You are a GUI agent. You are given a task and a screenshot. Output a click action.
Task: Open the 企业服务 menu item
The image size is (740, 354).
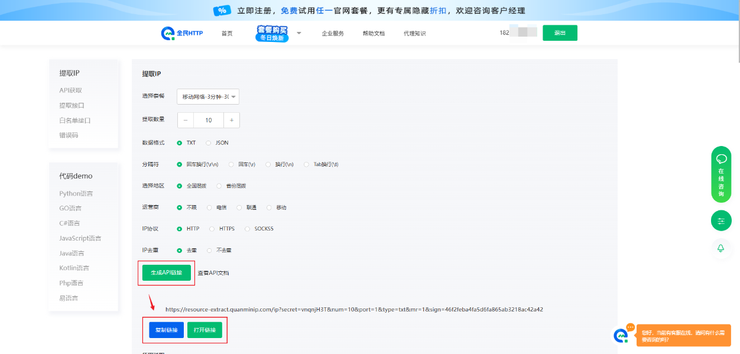point(333,34)
